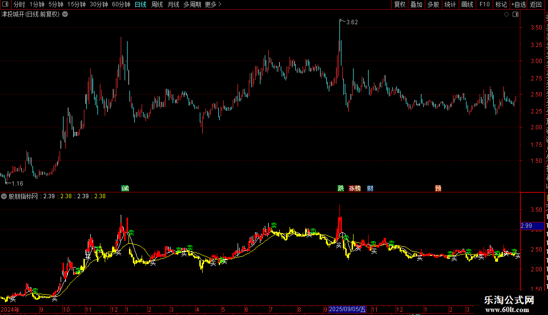Select the 日线 daily chart tab
This screenshot has width=548, height=315.
(141, 4)
